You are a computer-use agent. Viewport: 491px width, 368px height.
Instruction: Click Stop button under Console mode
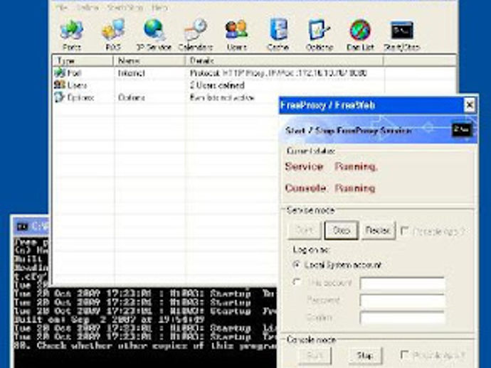coord(365,355)
